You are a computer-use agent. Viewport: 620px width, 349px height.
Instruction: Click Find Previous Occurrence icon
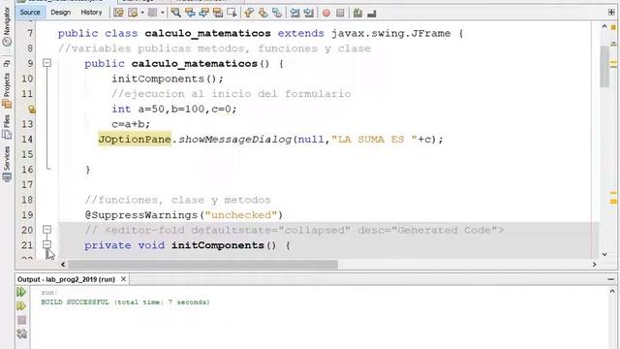point(190,13)
